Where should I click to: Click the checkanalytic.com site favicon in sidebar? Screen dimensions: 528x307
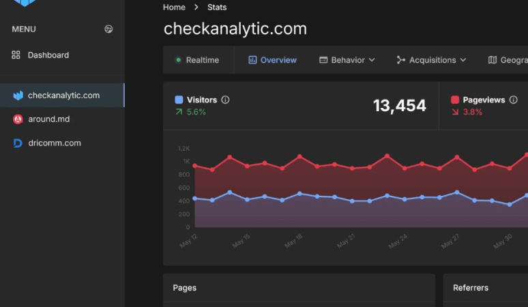(18, 96)
